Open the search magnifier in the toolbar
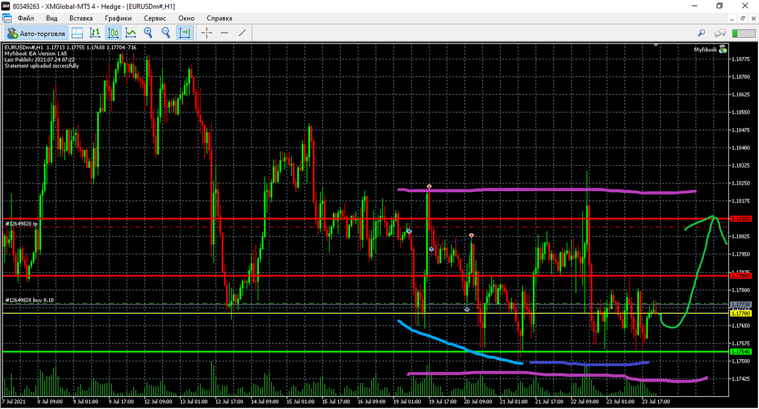This screenshot has width=759, height=409. tap(701, 33)
